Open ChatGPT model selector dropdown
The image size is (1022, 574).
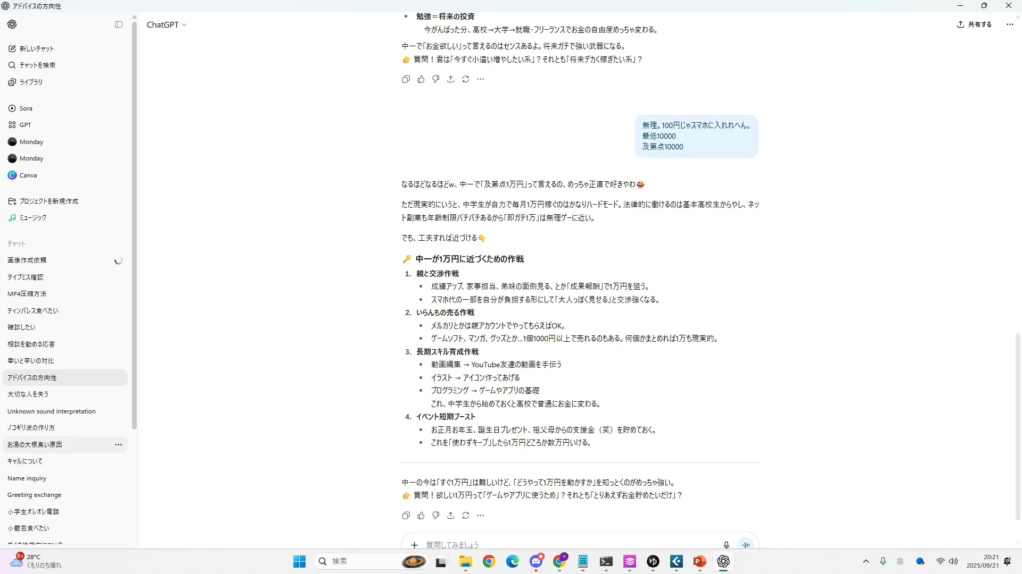[x=167, y=25]
